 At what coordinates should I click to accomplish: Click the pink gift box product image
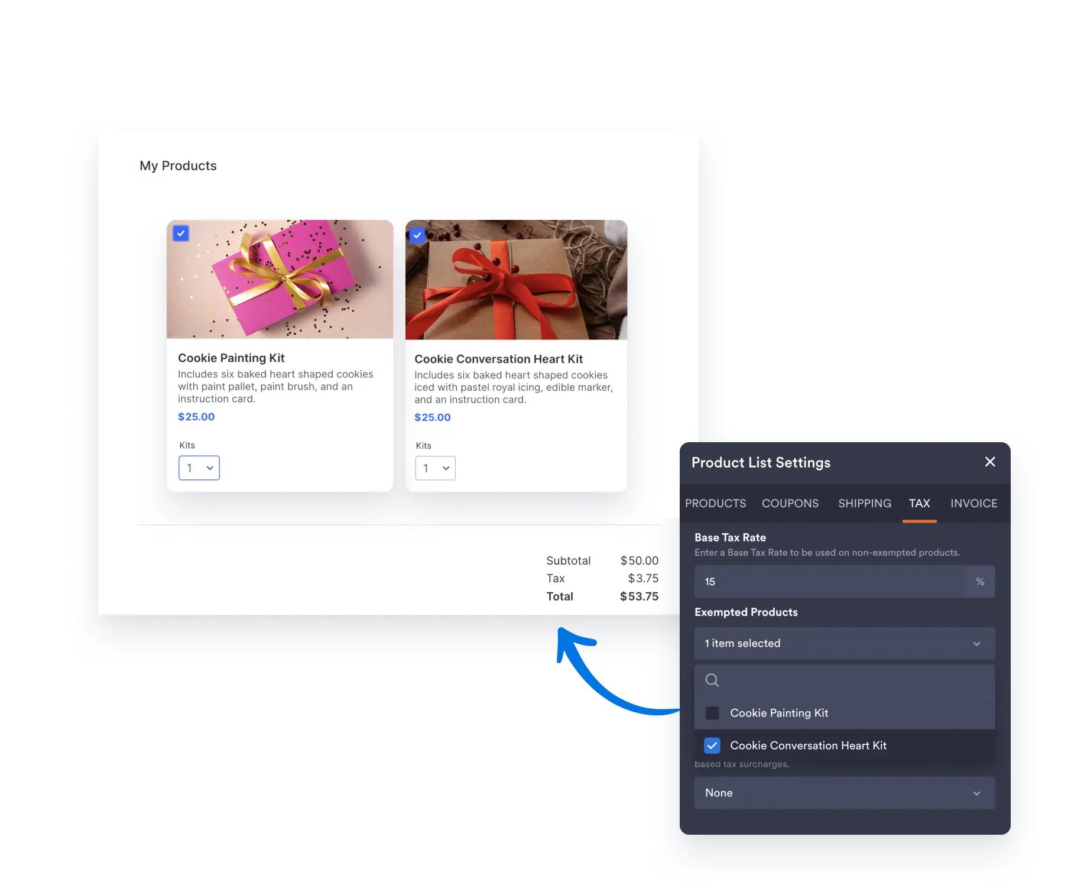(280, 279)
